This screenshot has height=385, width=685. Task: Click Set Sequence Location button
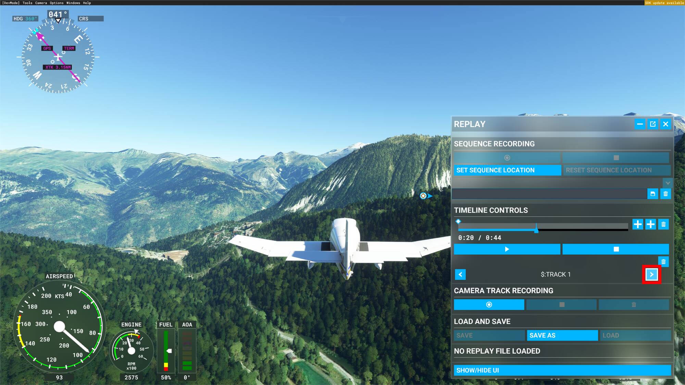(507, 170)
